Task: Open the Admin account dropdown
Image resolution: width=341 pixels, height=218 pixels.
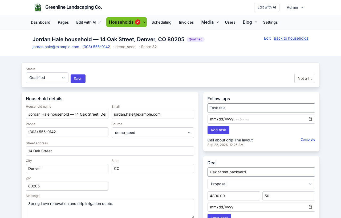Action: [295, 7]
